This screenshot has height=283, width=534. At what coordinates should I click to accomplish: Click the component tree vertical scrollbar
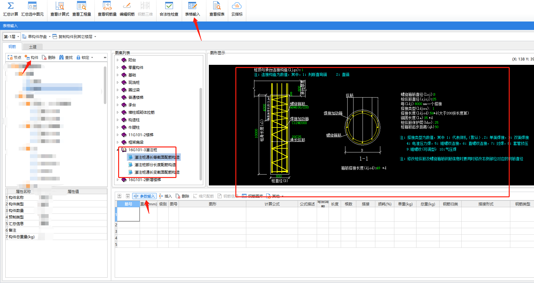105,86
